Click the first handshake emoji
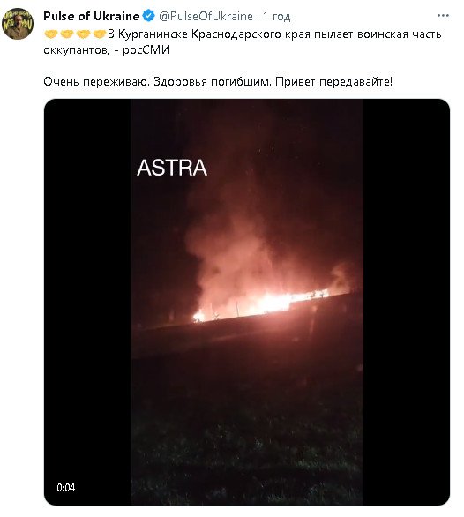464x517 pixels. (51, 34)
